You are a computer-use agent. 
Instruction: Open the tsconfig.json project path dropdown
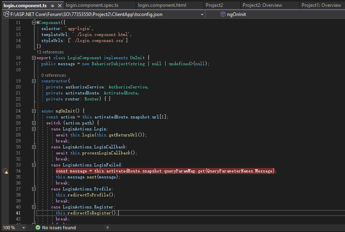click(x=202, y=14)
